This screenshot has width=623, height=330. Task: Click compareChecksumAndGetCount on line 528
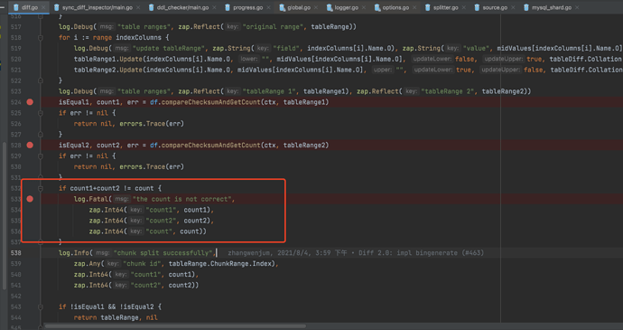[x=209, y=146]
